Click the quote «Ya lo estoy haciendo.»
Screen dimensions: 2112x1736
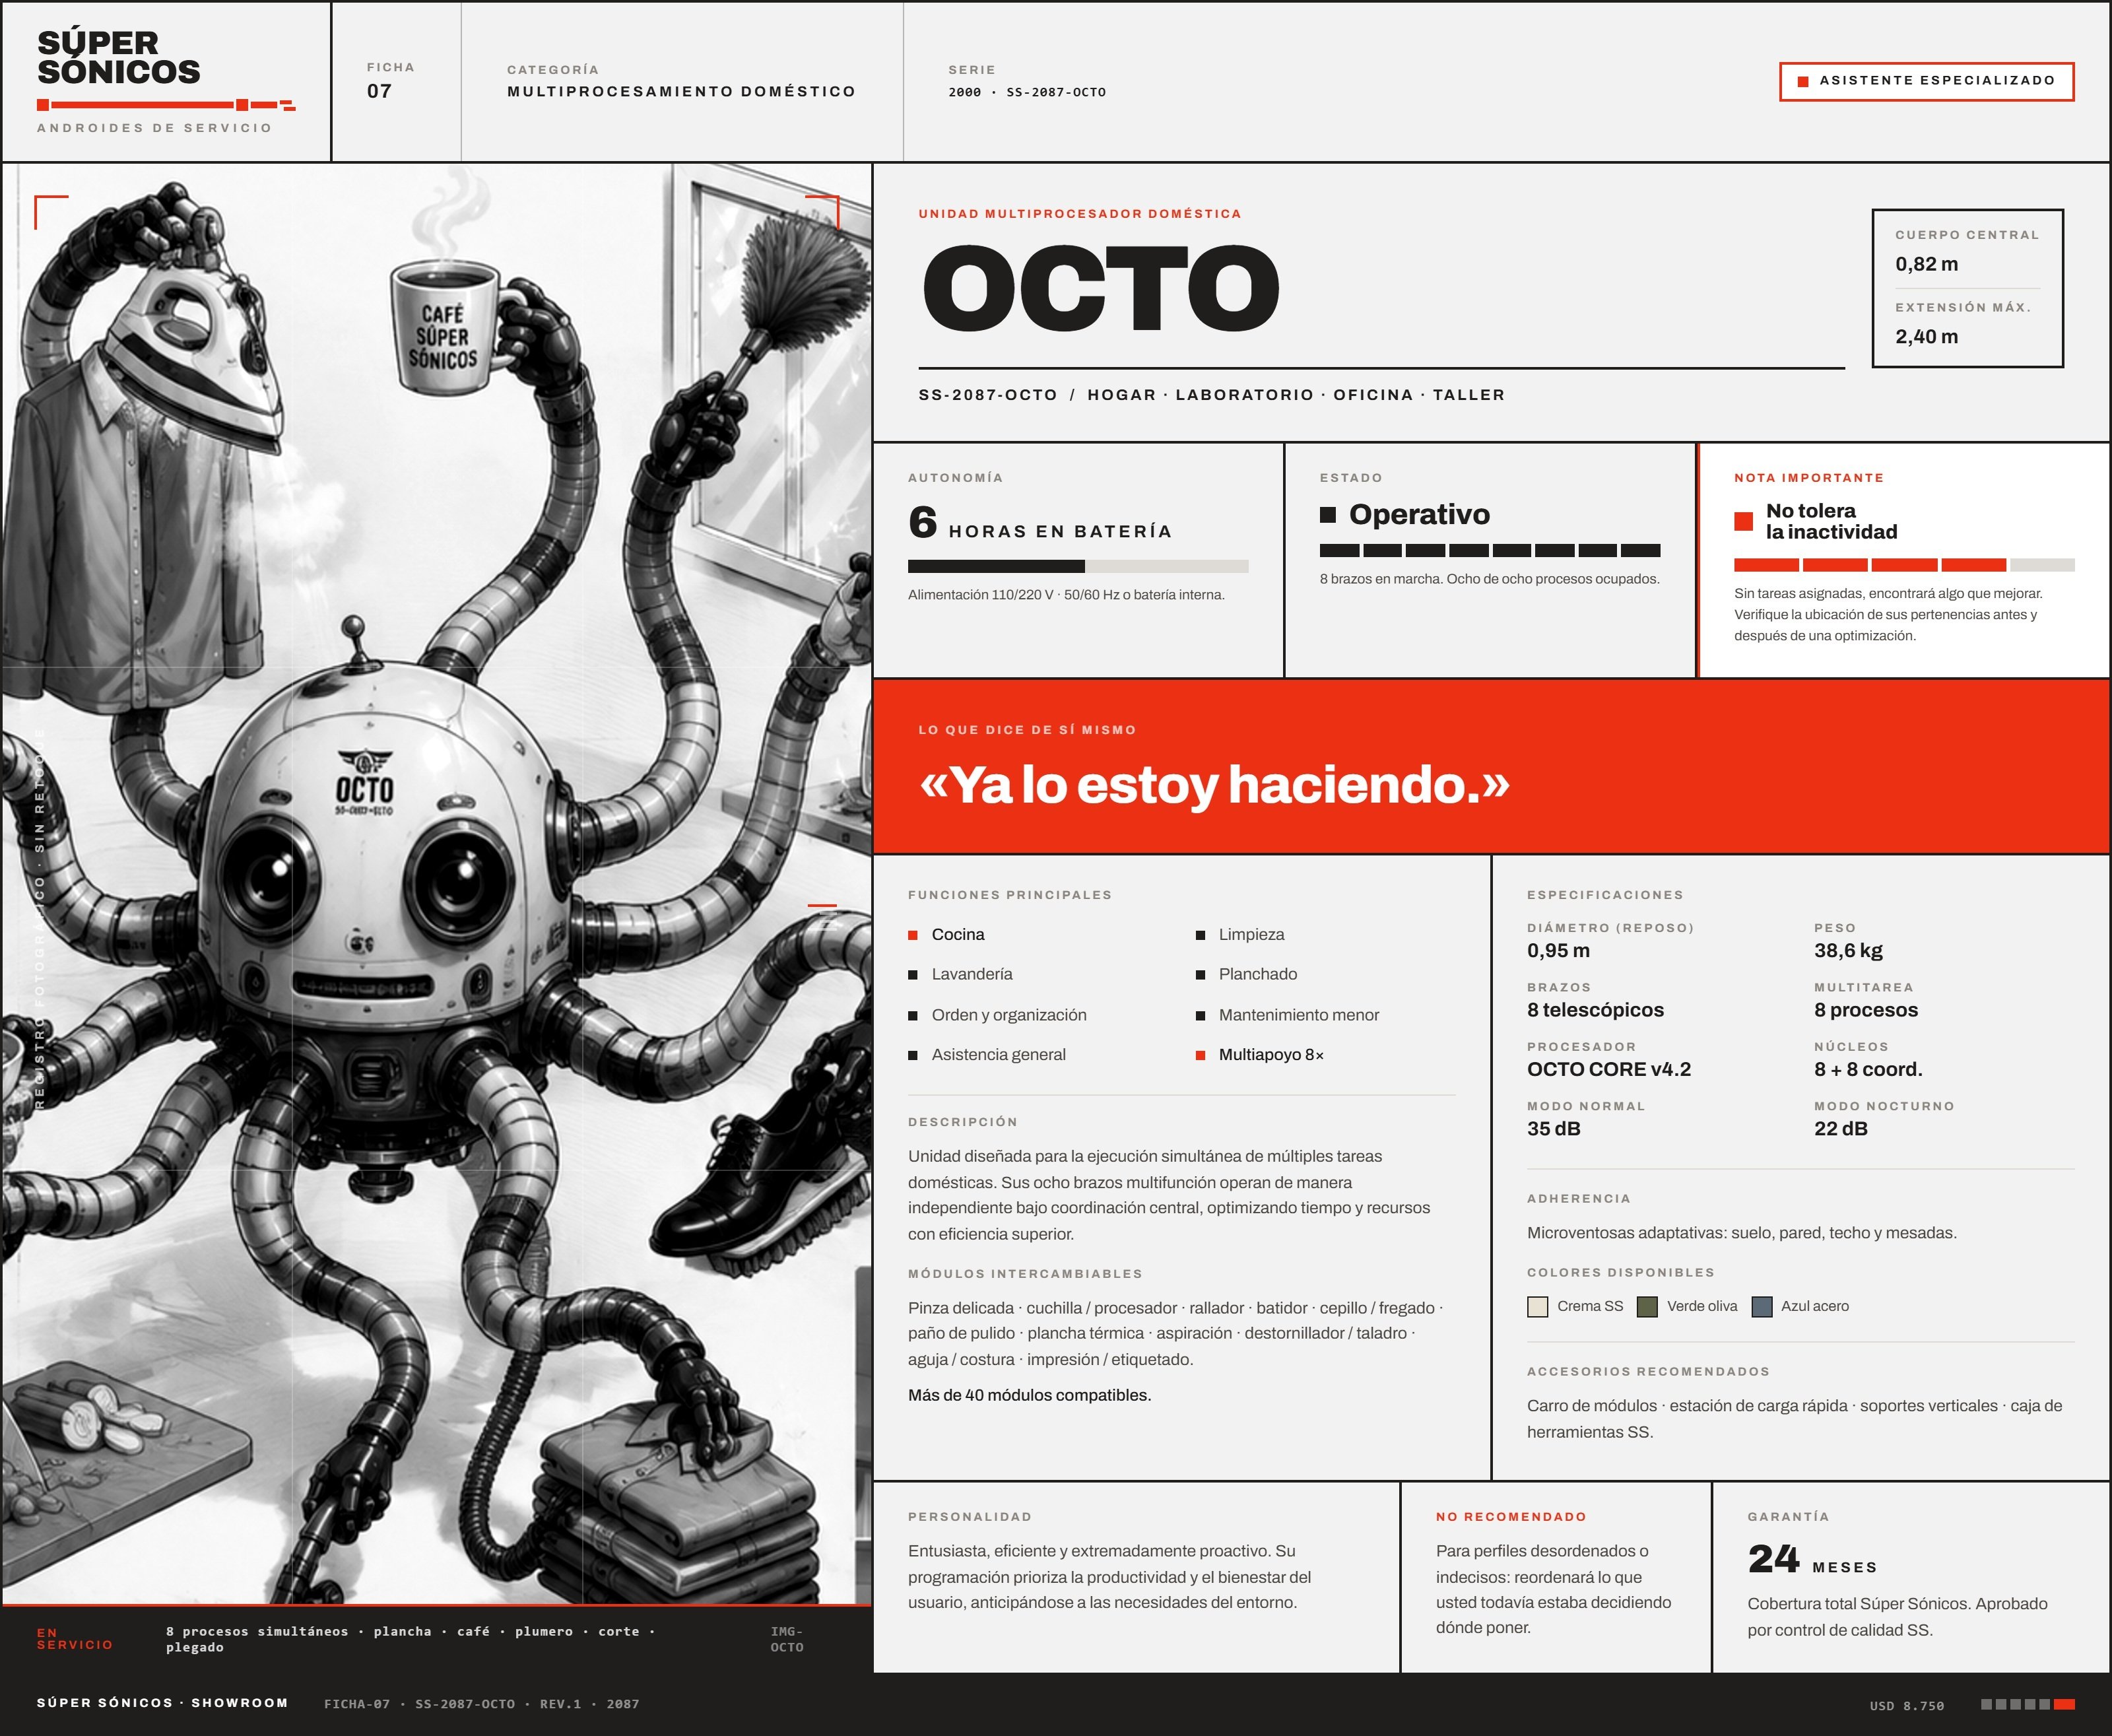(1214, 784)
